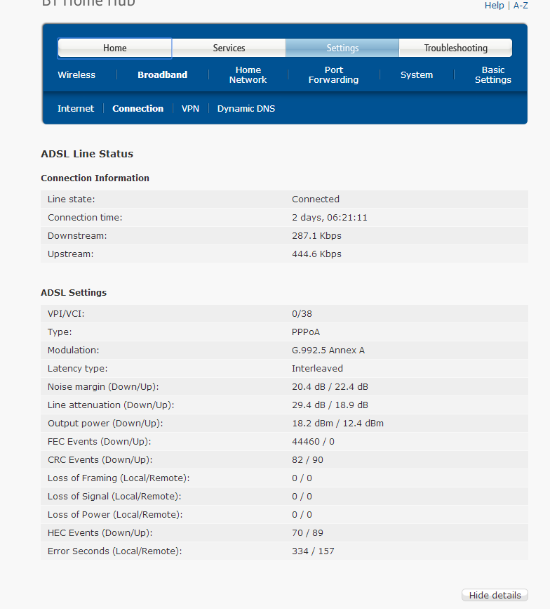Click the 'Modulation:' label

73,351
